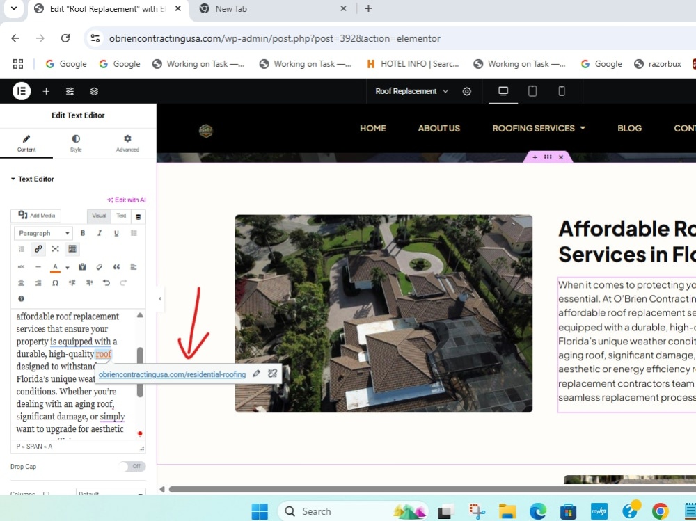Click the taskbar Search box
This screenshot has height=521, width=696.
pos(353,511)
